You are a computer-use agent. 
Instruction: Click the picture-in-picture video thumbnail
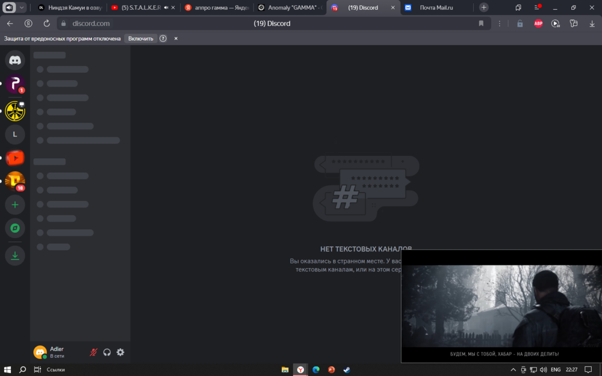(x=501, y=307)
